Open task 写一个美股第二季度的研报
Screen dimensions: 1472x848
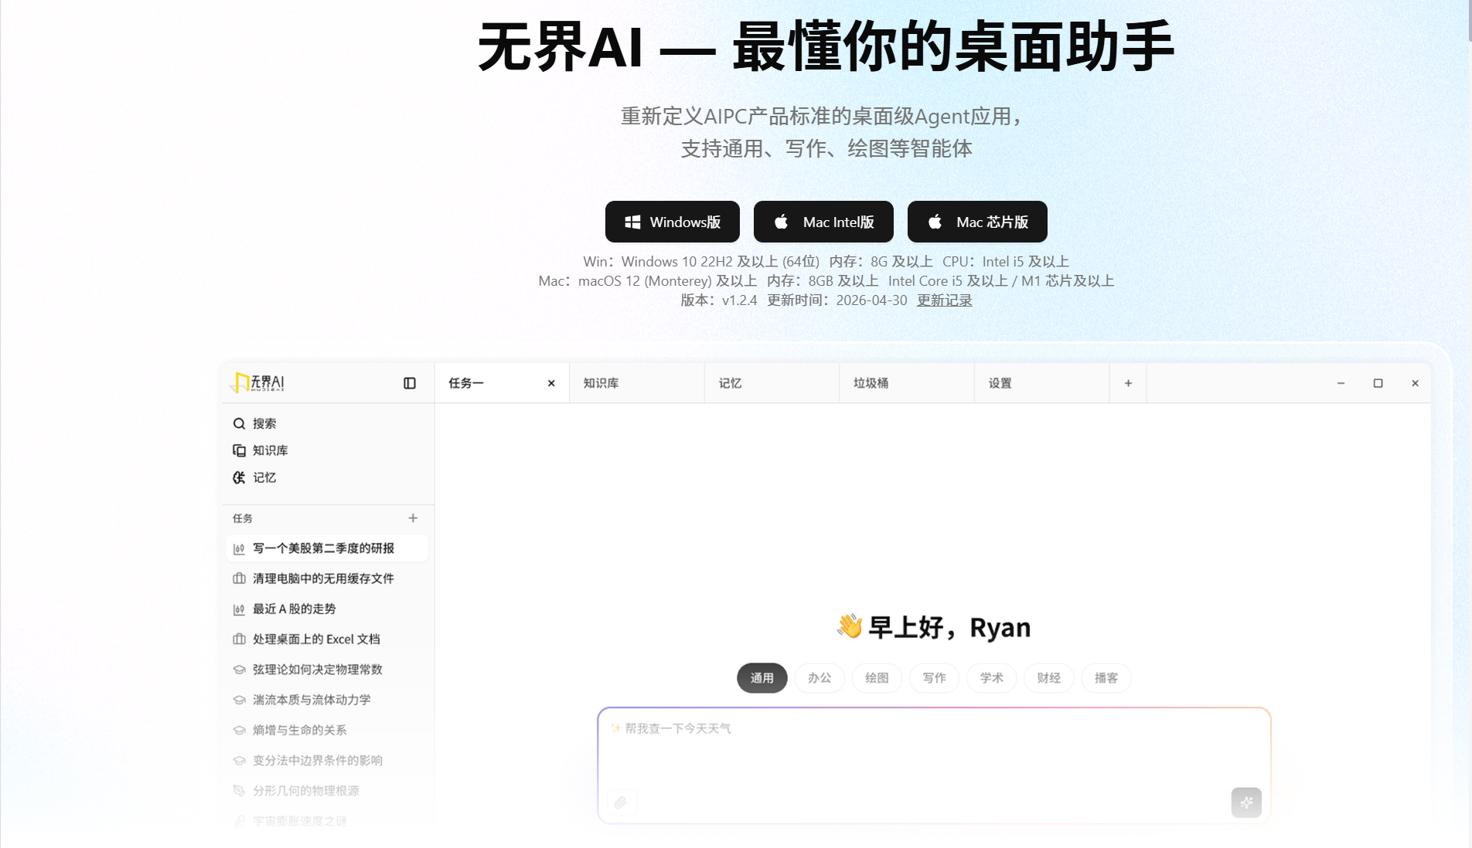click(326, 548)
